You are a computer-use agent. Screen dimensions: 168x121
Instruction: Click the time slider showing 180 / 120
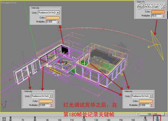coord(152,114)
